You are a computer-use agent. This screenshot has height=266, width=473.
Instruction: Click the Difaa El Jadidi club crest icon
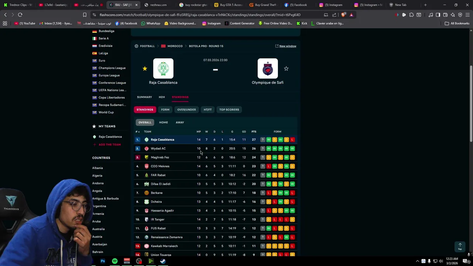coord(147,184)
